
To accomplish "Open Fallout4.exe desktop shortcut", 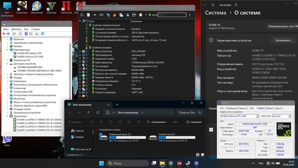I will [x=37, y=8].
